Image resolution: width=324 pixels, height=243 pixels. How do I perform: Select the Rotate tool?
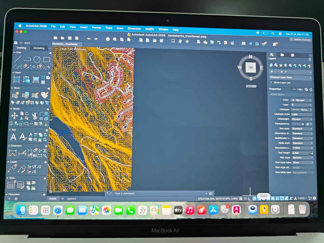(27, 113)
